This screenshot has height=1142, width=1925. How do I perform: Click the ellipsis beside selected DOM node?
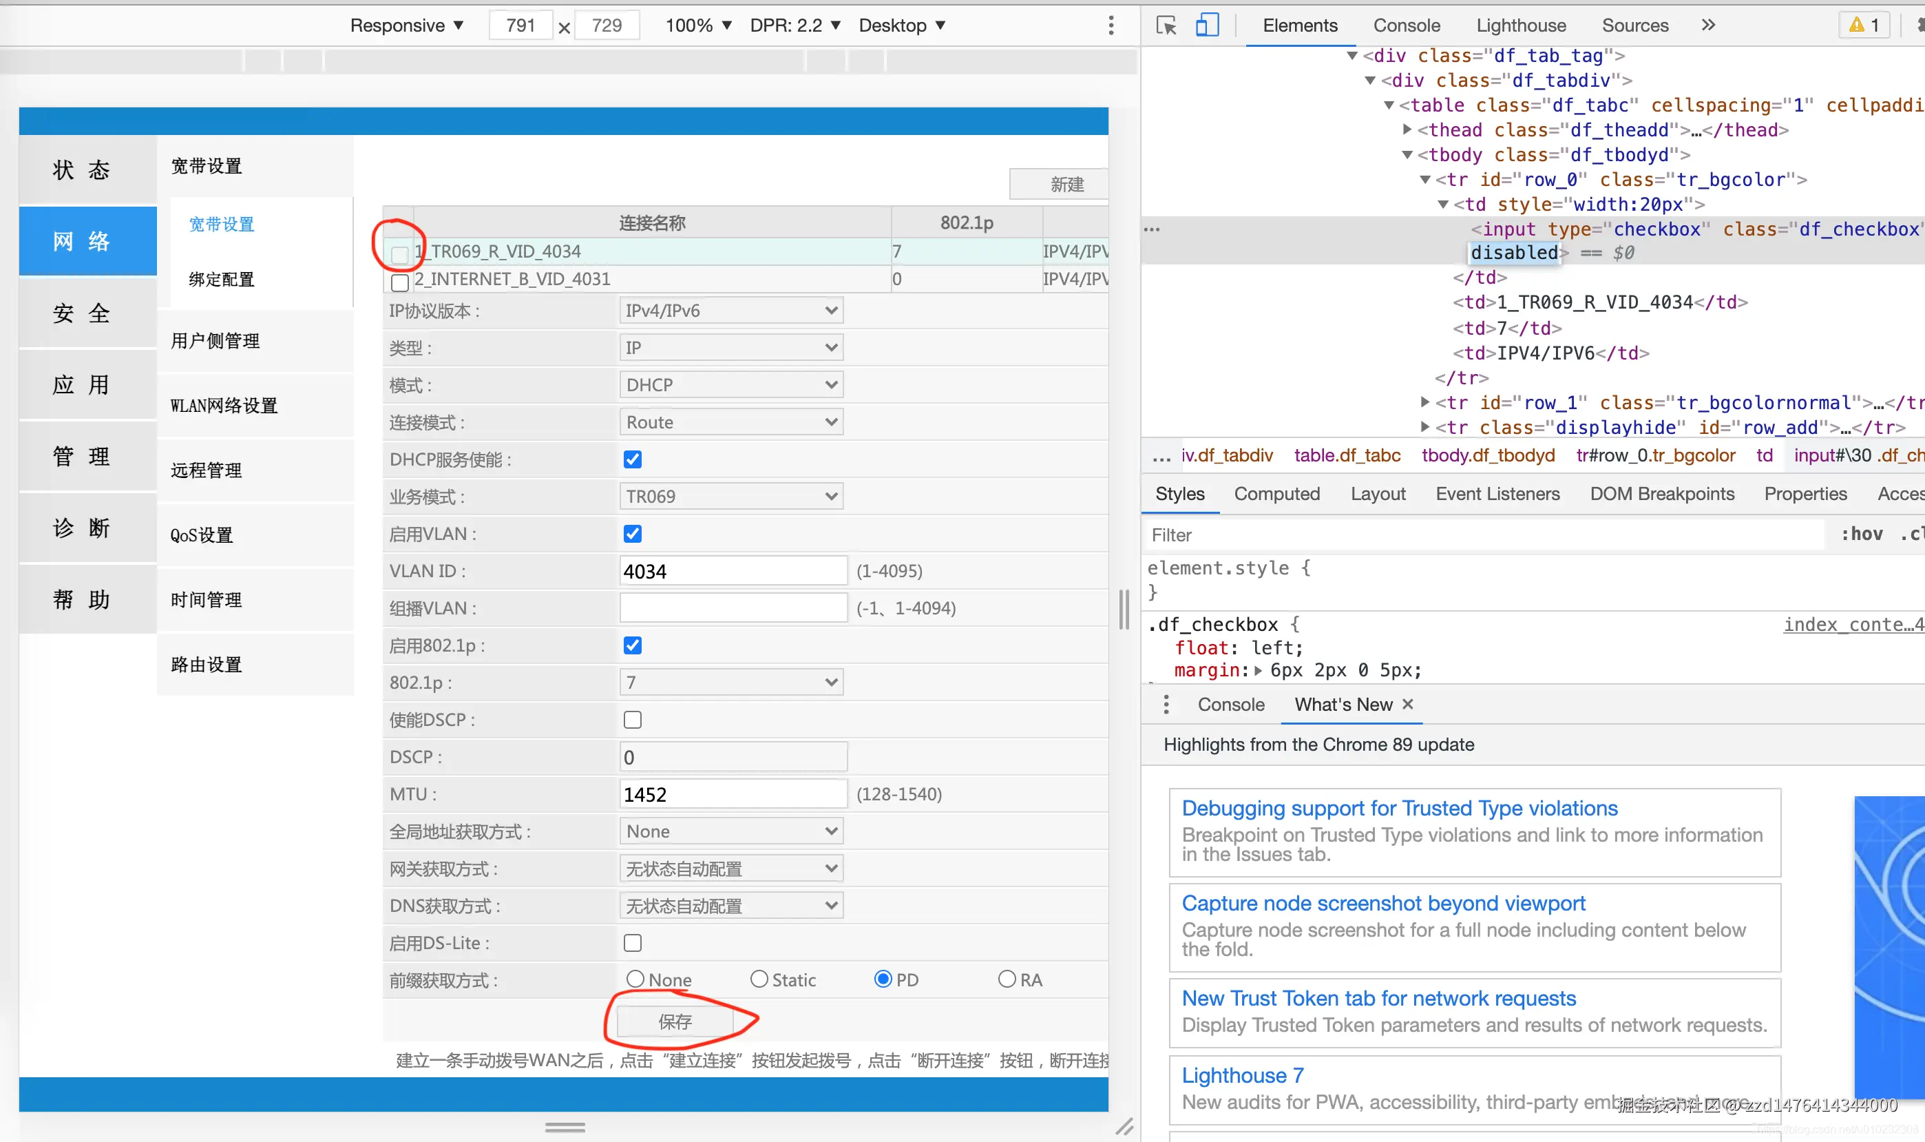(1151, 229)
